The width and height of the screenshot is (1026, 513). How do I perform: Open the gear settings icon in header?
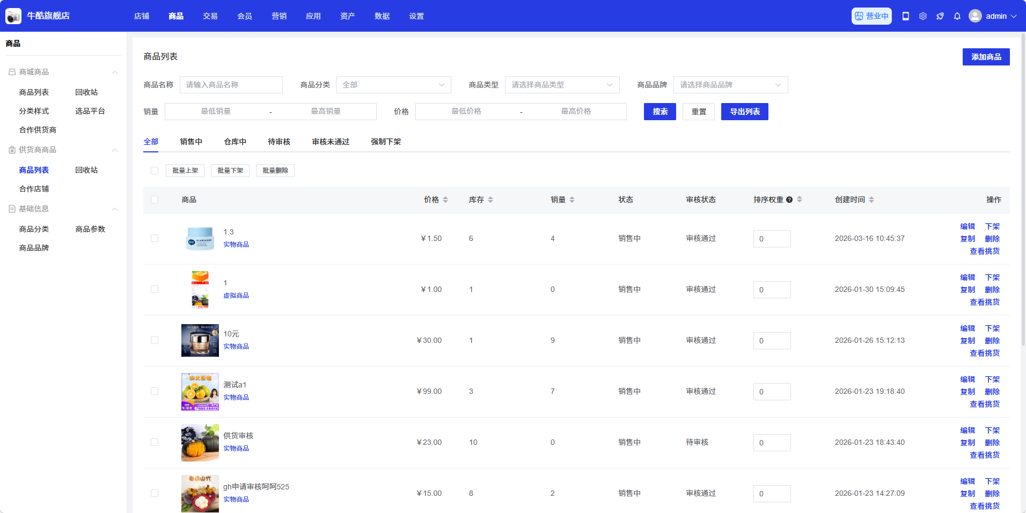923,16
